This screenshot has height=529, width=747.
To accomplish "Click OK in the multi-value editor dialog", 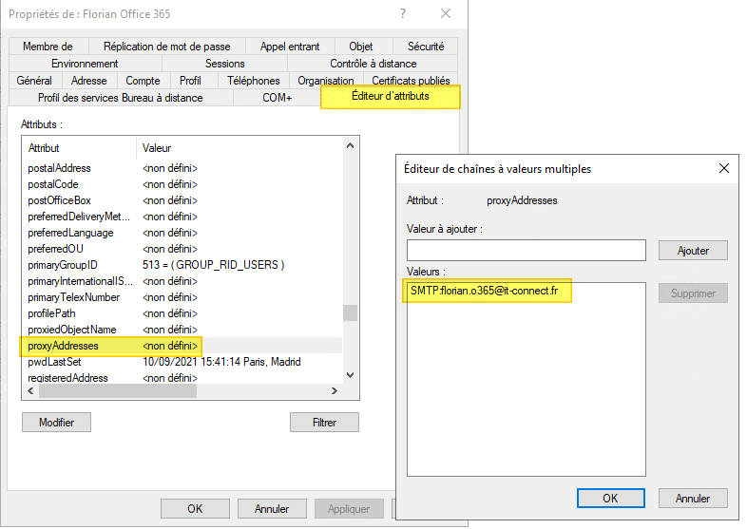I will tap(611, 499).
